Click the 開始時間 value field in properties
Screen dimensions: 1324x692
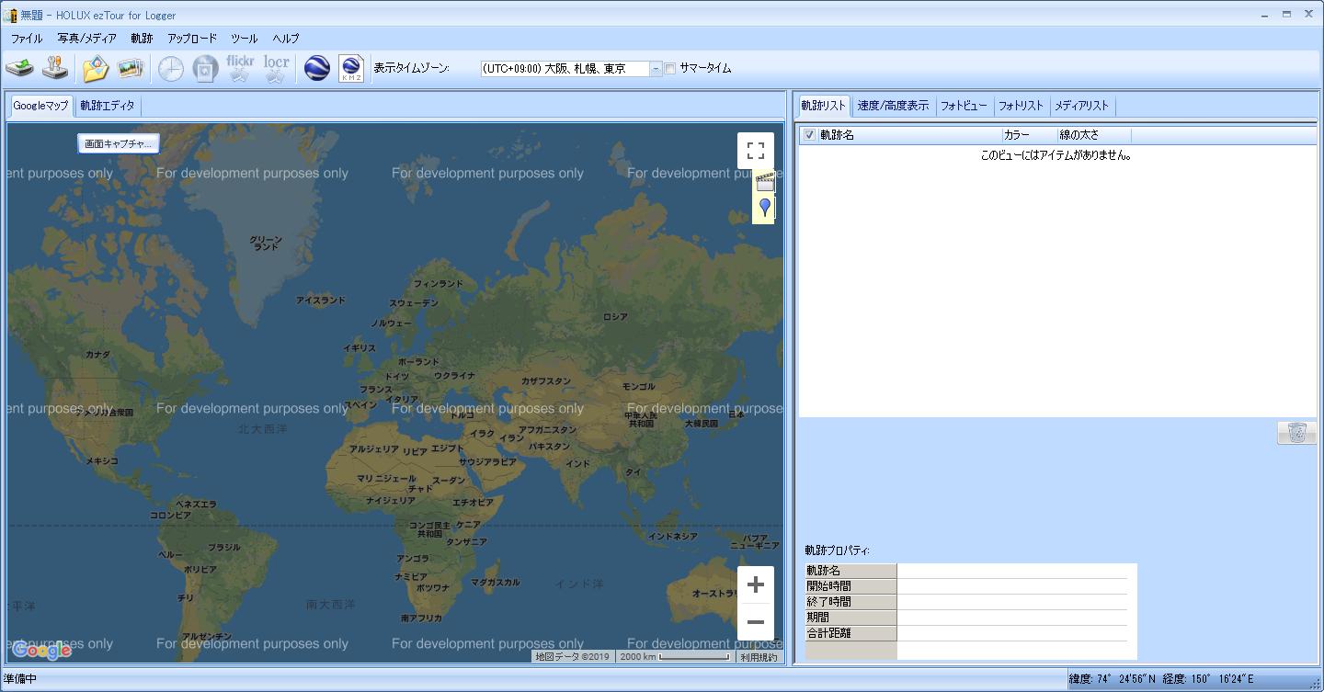click(1011, 586)
